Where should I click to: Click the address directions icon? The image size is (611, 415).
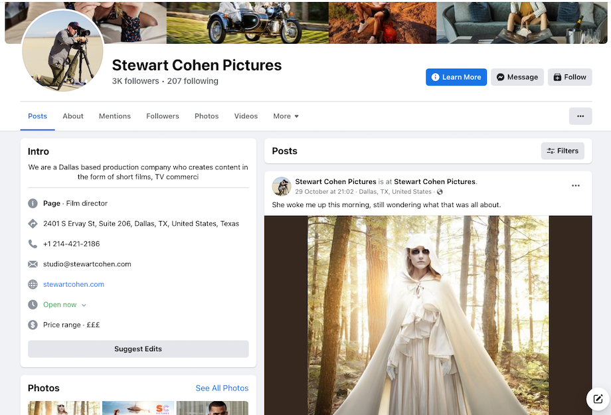click(33, 224)
